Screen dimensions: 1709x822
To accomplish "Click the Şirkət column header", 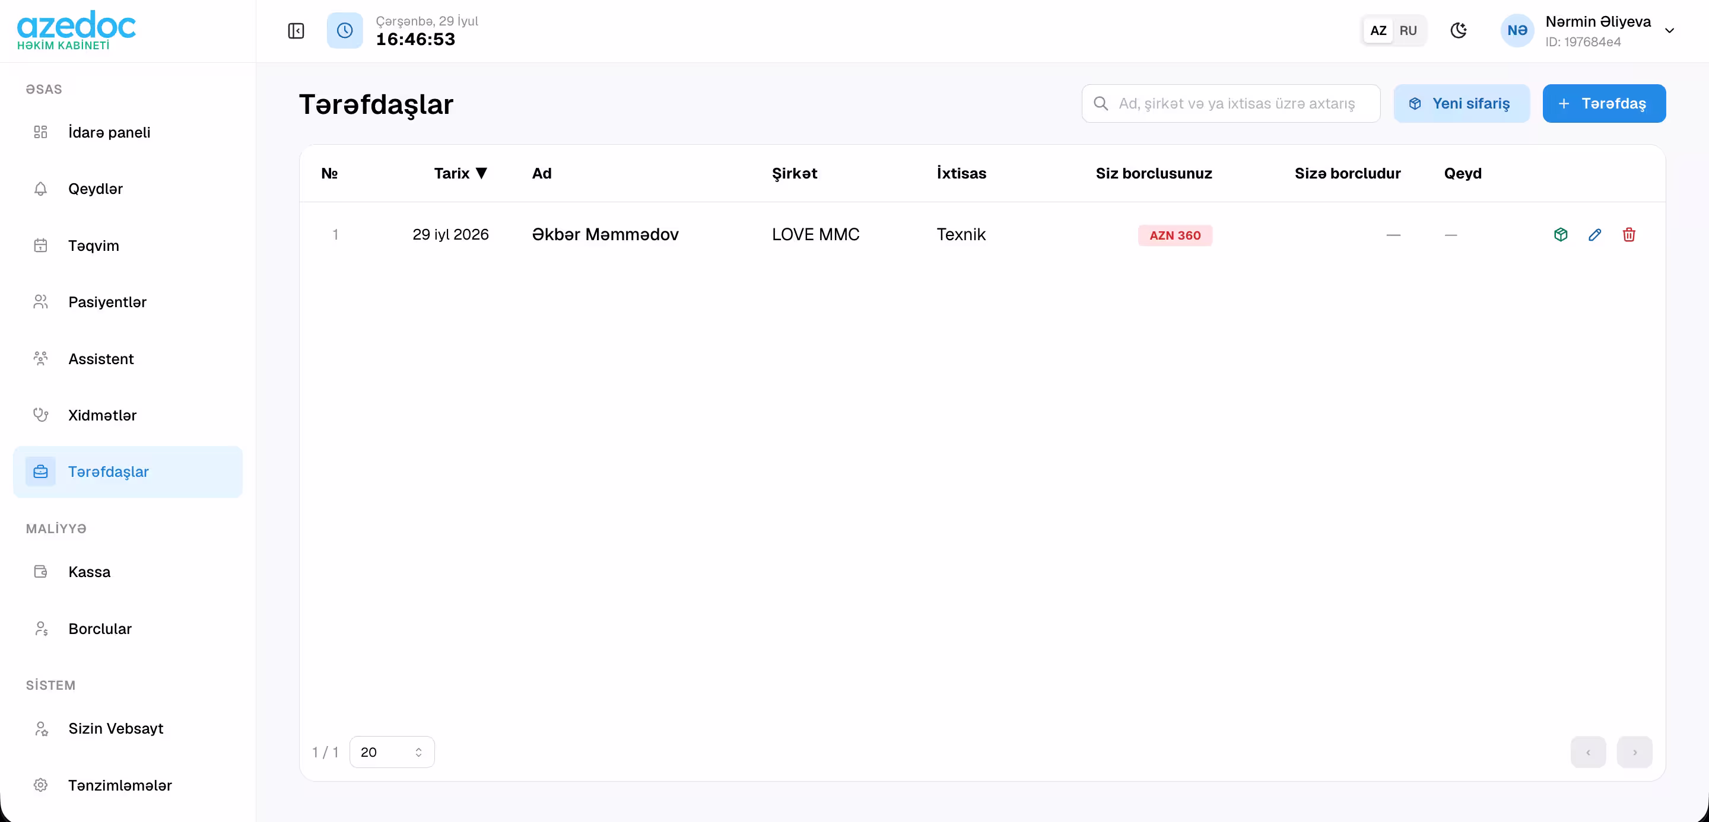I will (794, 174).
